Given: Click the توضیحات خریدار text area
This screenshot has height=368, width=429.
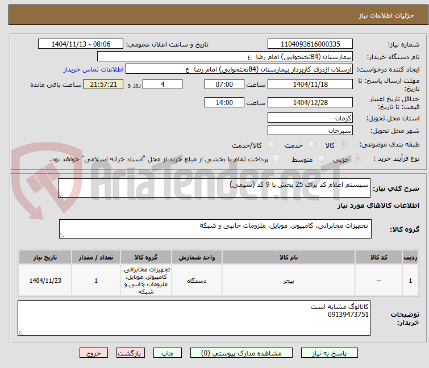Looking at the screenshot, I should click(x=194, y=318).
